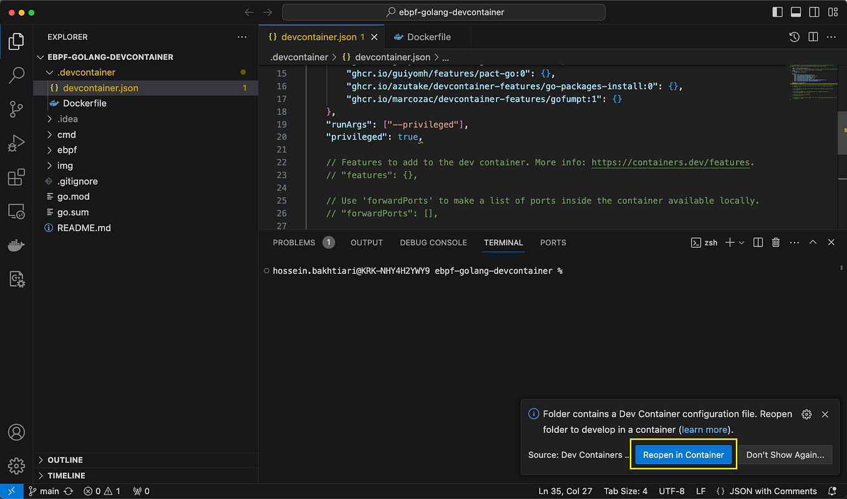Switch to the Dockerfile tab
The height and width of the screenshot is (499, 847).
428,37
